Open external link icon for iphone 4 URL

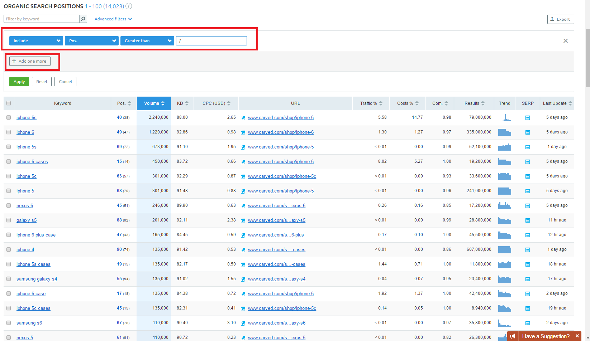pyautogui.click(x=243, y=250)
